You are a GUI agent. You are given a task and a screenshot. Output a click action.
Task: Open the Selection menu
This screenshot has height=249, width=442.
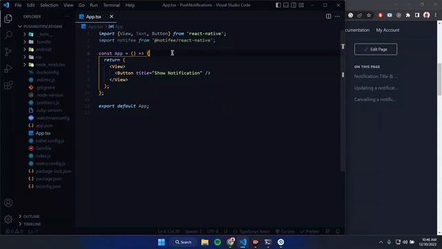pos(49,5)
